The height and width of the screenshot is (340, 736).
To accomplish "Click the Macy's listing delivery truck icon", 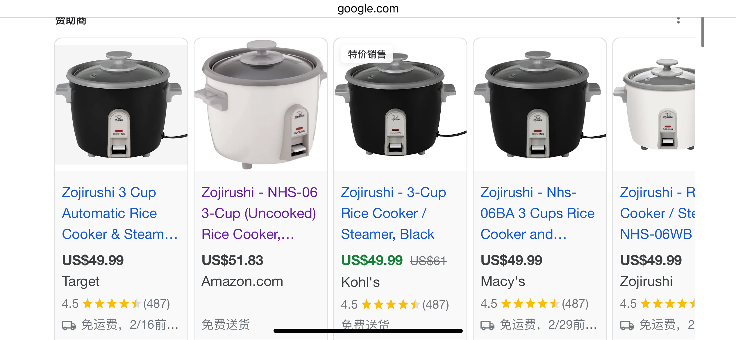I will [487, 325].
